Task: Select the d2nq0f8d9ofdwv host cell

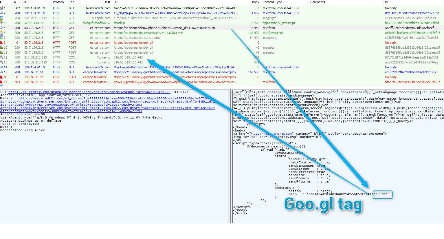Action: click(x=96, y=23)
